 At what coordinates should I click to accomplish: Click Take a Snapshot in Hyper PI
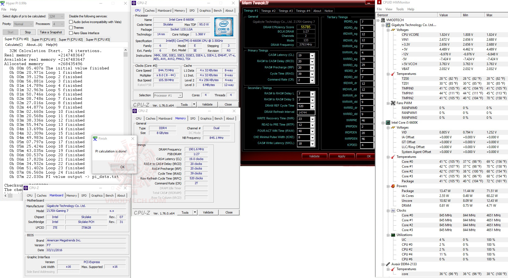[x=51, y=32]
